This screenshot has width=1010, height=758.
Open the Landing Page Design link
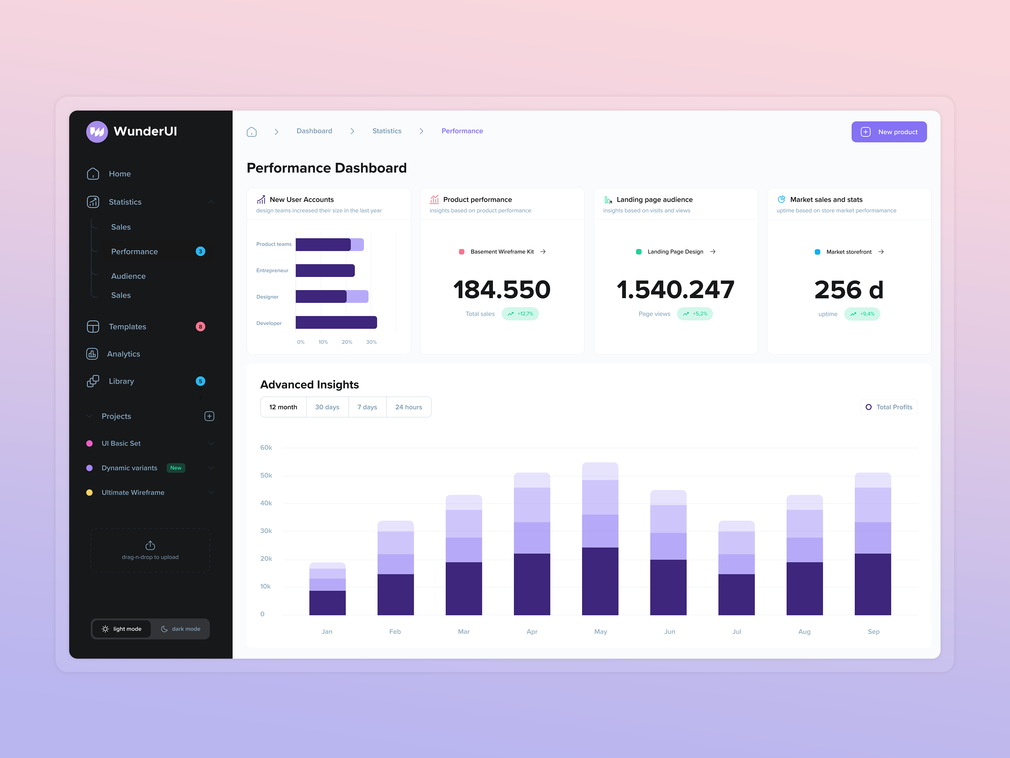(x=675, y=251)
